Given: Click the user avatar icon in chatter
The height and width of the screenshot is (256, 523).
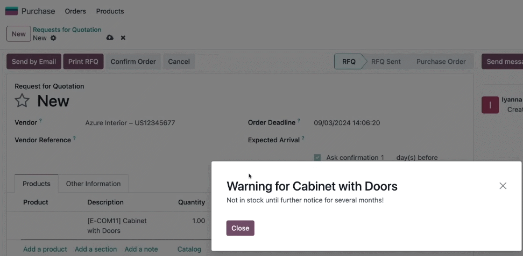Looking at the screenshot, I should [x=490, y=105].
